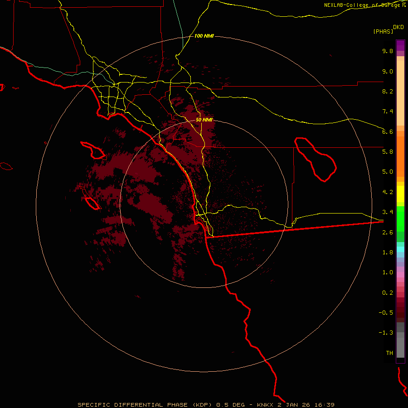Image resolution: width=408 pixels, height=408 pixels.
Task: Click the KNKX 2 JAN 26 16:39 timestamp
Action: point(296,405)
